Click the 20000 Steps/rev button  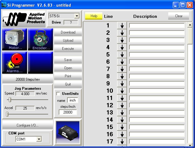tap(28, 79)
